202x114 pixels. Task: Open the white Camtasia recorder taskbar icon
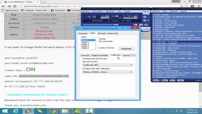click(x=89, y=111)
